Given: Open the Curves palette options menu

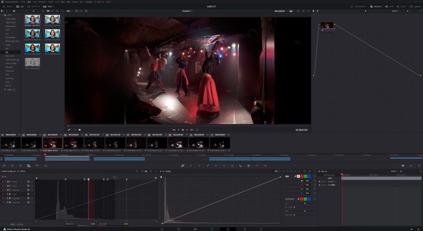Looking at the screenshot, I should click(x=314, y=171).
